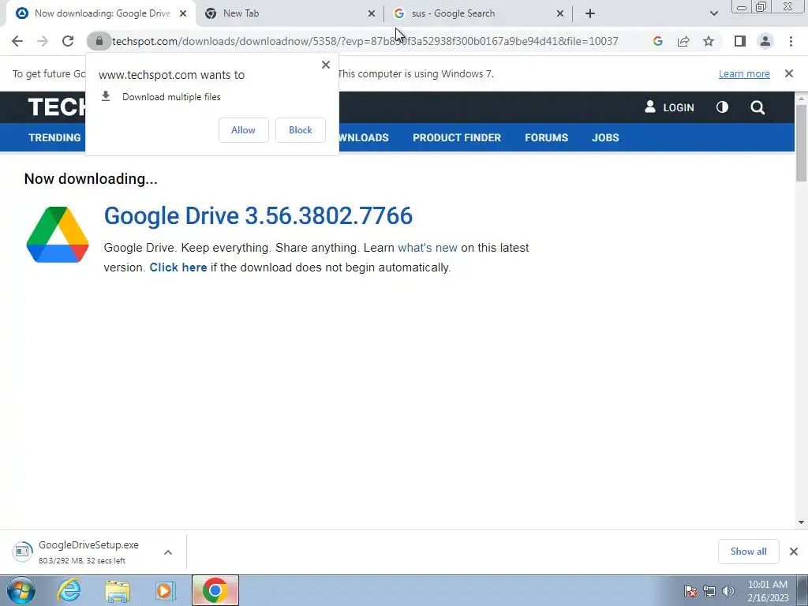
Task: Open Windows Media Player on taskbar
Action: [166, 590]
